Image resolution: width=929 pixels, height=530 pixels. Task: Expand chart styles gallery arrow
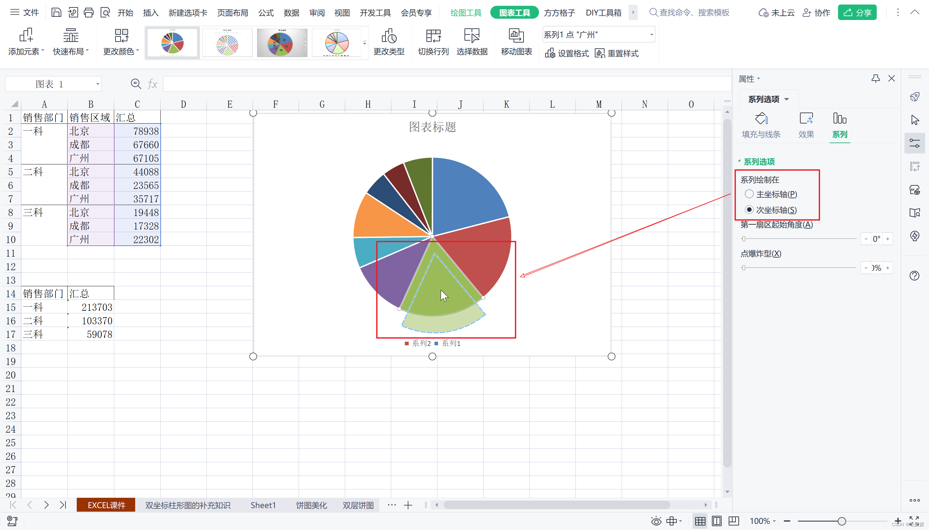point(364,43)
